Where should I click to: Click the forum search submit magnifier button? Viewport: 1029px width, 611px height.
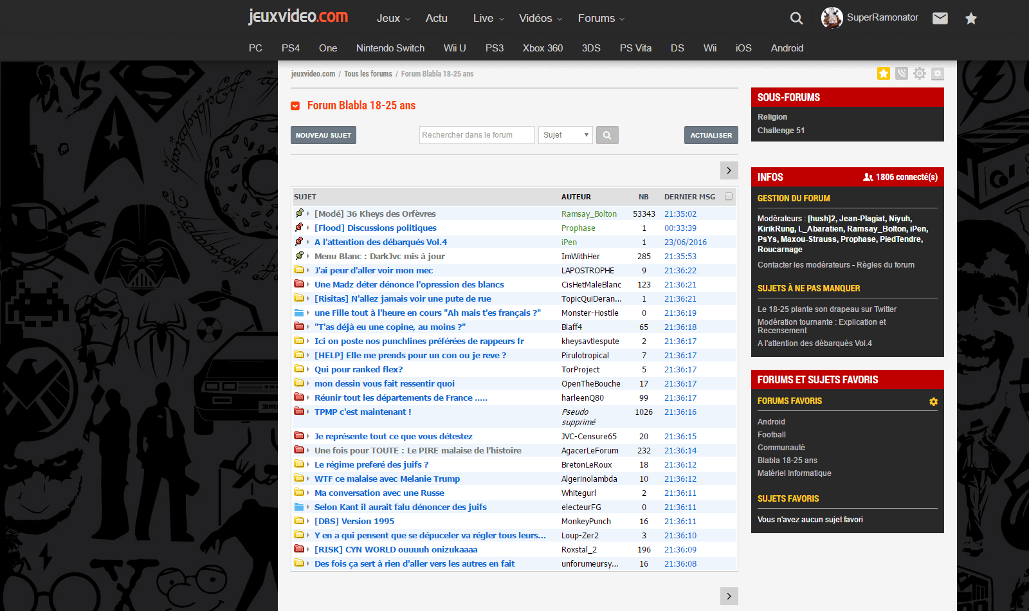click(x=607, y=135)
